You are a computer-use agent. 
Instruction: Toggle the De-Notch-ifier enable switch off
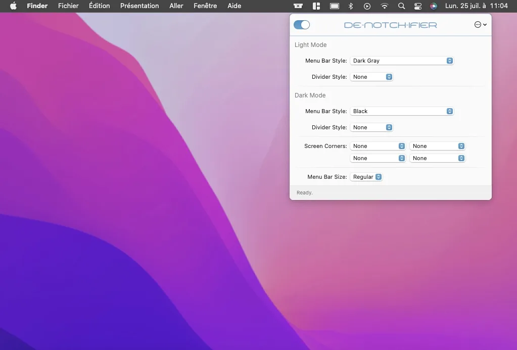302,25
